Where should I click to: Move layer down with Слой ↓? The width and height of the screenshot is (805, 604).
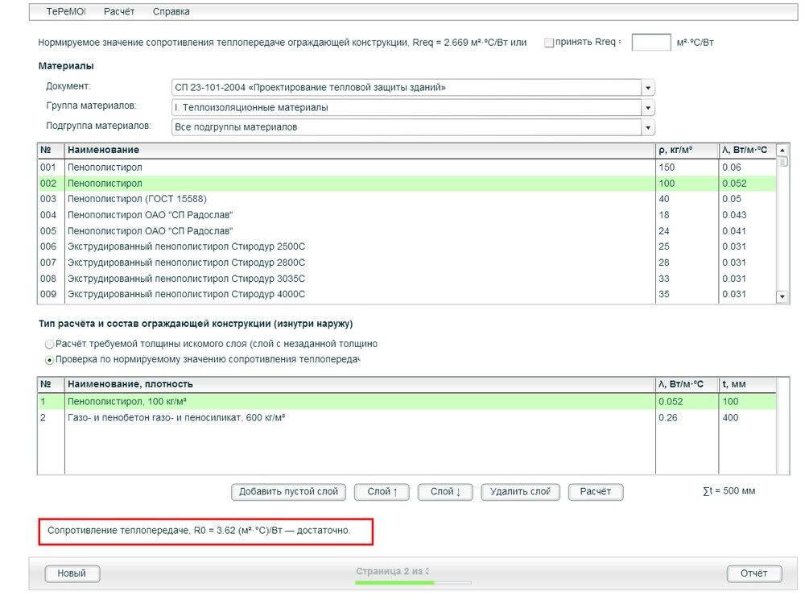pyautogui.click(x=445, y=492)
